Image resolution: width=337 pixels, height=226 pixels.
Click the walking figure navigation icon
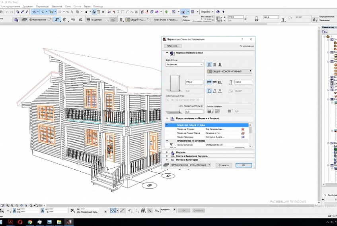point(223,12)
